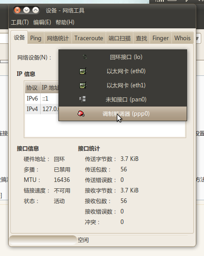Open the 工具(T) menu
Screen dimensions: 204x256
(20, 22)
